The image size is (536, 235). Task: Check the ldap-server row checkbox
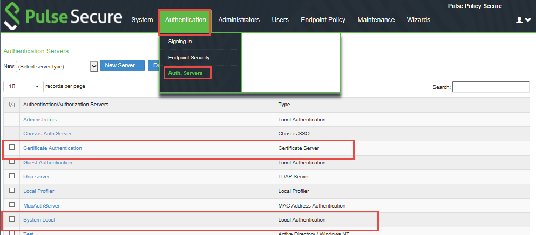(x=12, y=176)
